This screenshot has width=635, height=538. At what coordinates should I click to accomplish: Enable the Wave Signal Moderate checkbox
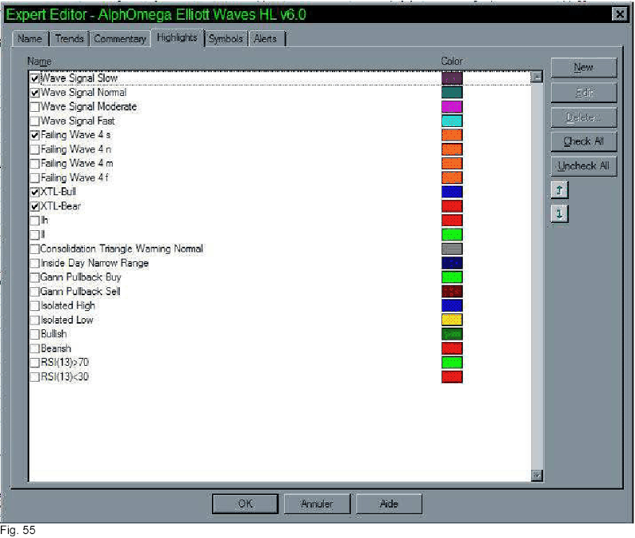pyautogui.click(x=35, y=107)
